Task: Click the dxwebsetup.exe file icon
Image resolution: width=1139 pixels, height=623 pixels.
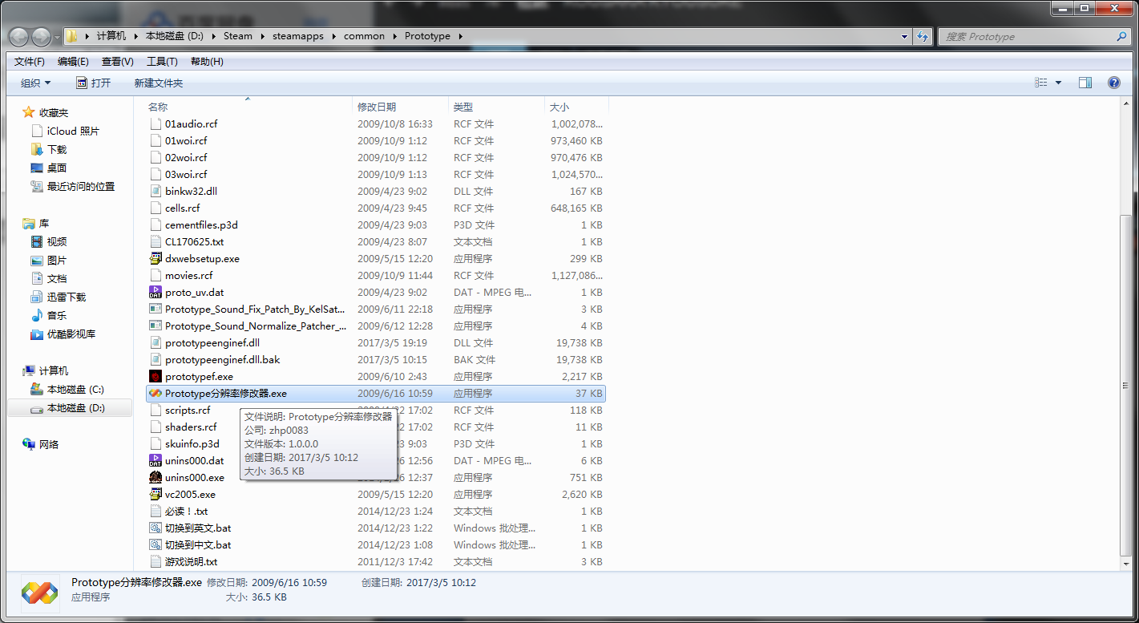Action: point(156,259)
